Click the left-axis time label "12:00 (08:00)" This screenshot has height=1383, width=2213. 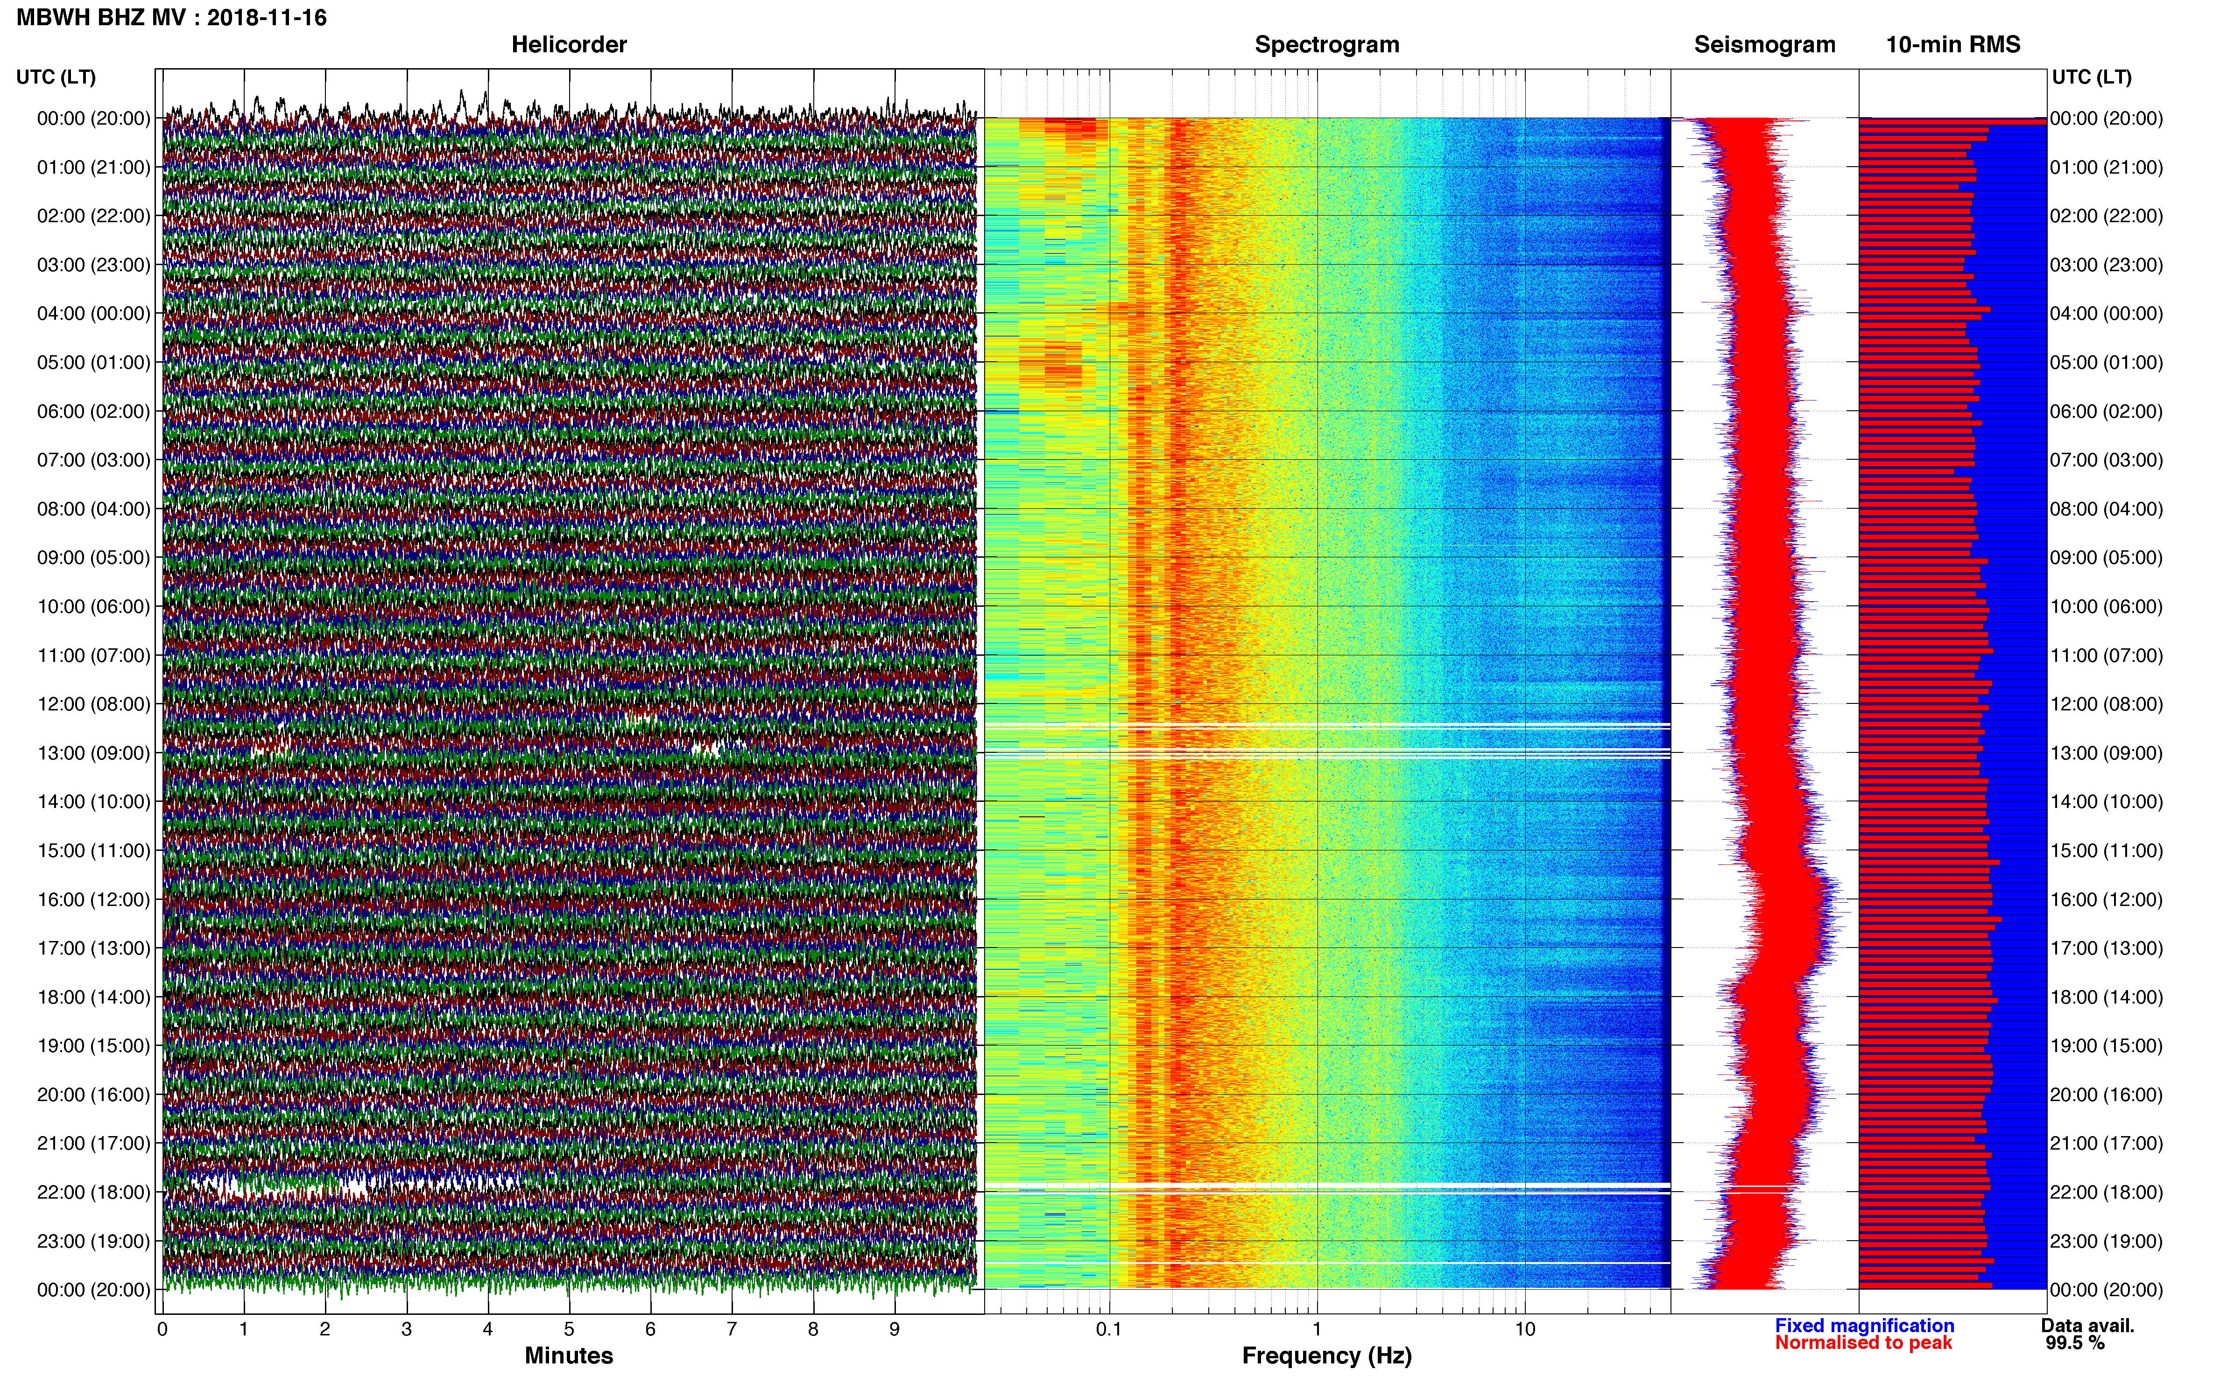93,704
